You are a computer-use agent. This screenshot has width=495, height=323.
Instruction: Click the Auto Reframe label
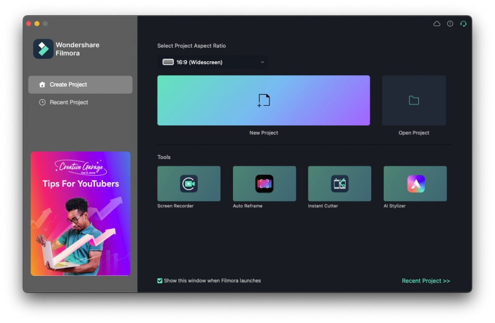247,206
